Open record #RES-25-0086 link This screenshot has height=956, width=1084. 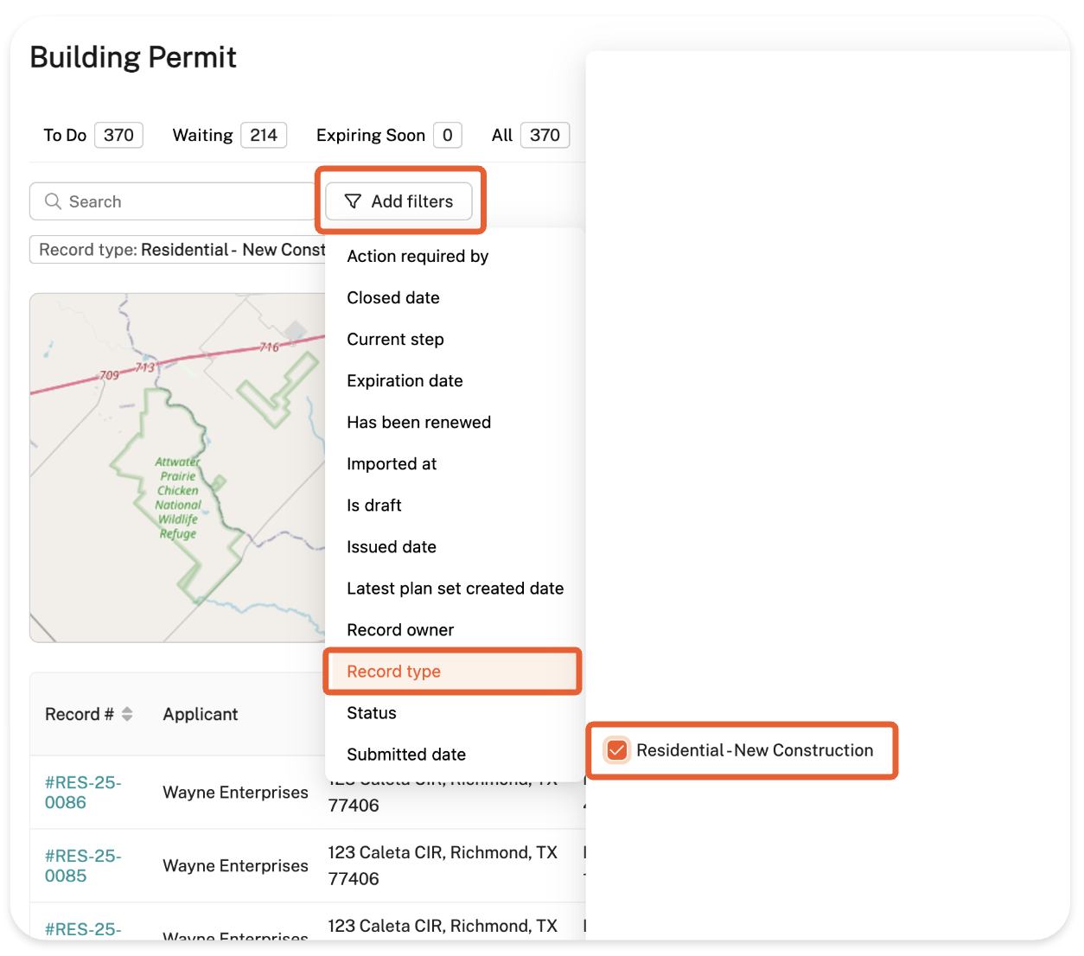[x=83, y=792]
